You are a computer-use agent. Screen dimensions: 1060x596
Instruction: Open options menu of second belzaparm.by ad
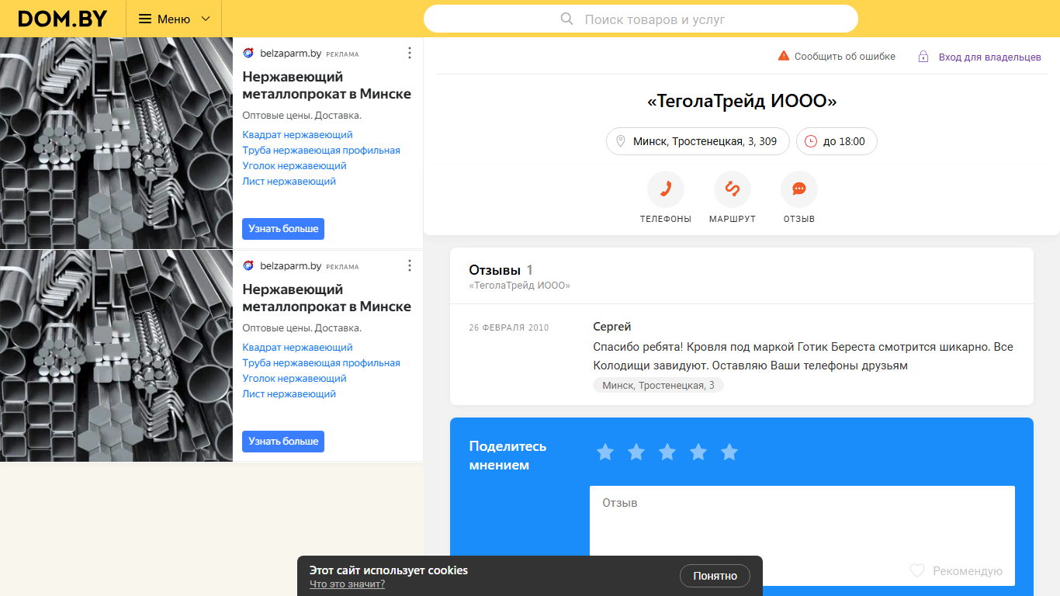[x=410, y=265]
